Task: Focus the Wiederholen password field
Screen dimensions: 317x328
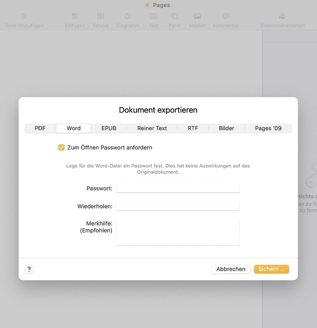Action: click(x=178, y=206)
